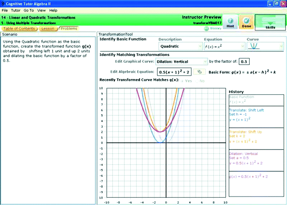287x205 pixels.
Task: Click '14 - Linear and Quadratic Transformations' title
Action: tap(38, 18)
